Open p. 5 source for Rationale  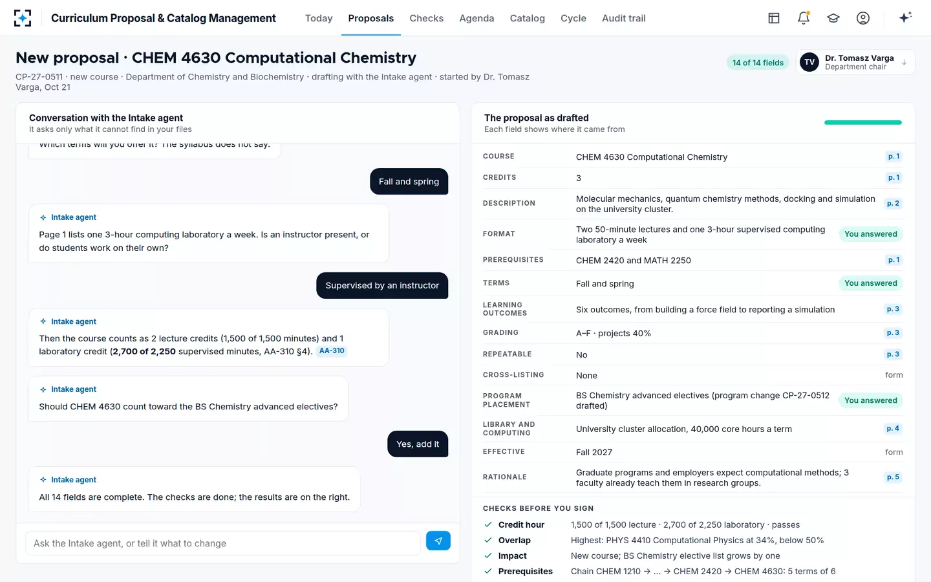tap(893, 477)
